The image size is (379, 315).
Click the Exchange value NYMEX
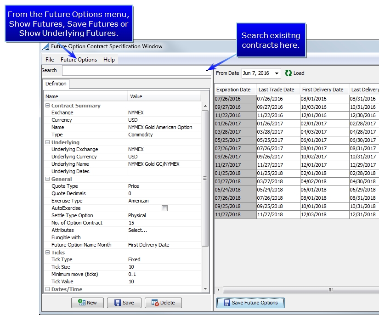coord(136,112)
